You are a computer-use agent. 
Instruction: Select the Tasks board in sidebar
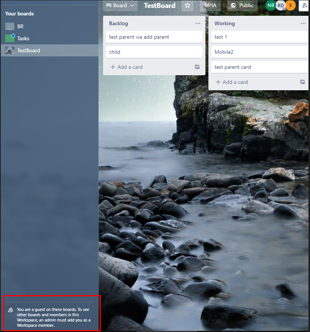[23, 38]
